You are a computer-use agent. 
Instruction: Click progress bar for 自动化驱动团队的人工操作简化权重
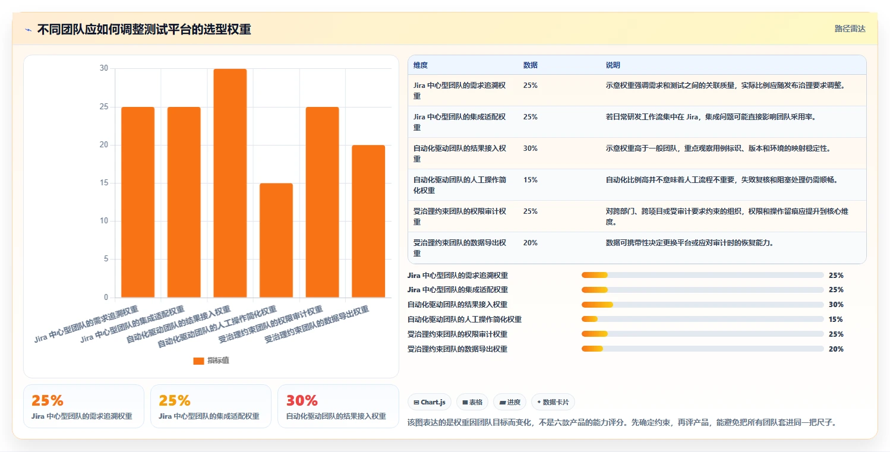[703, 320]
